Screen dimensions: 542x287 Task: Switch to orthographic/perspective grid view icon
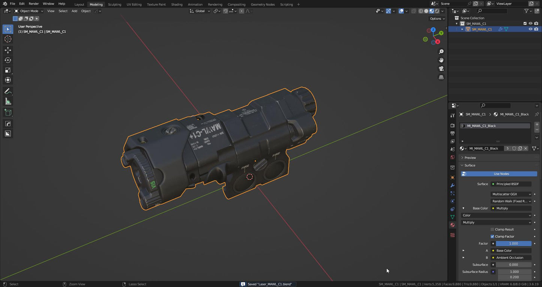point(441,77)
